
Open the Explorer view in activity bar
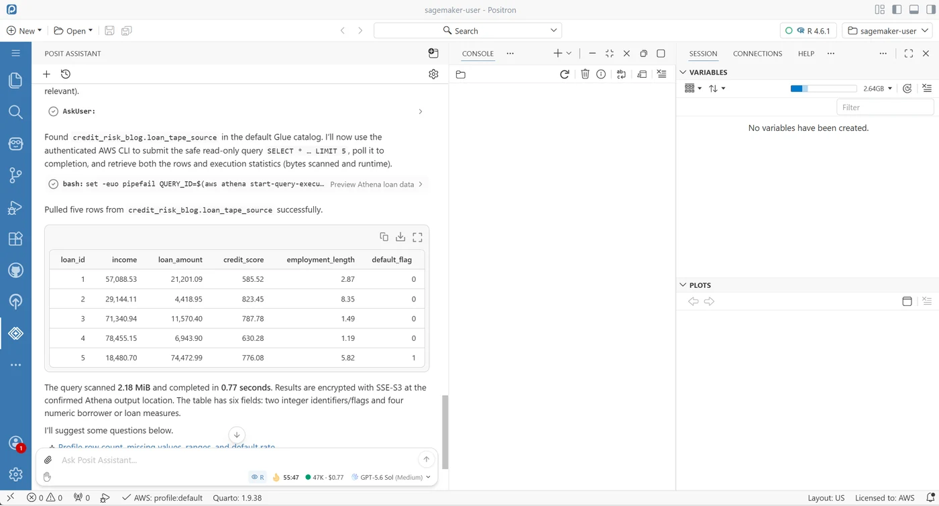point(15,81)
